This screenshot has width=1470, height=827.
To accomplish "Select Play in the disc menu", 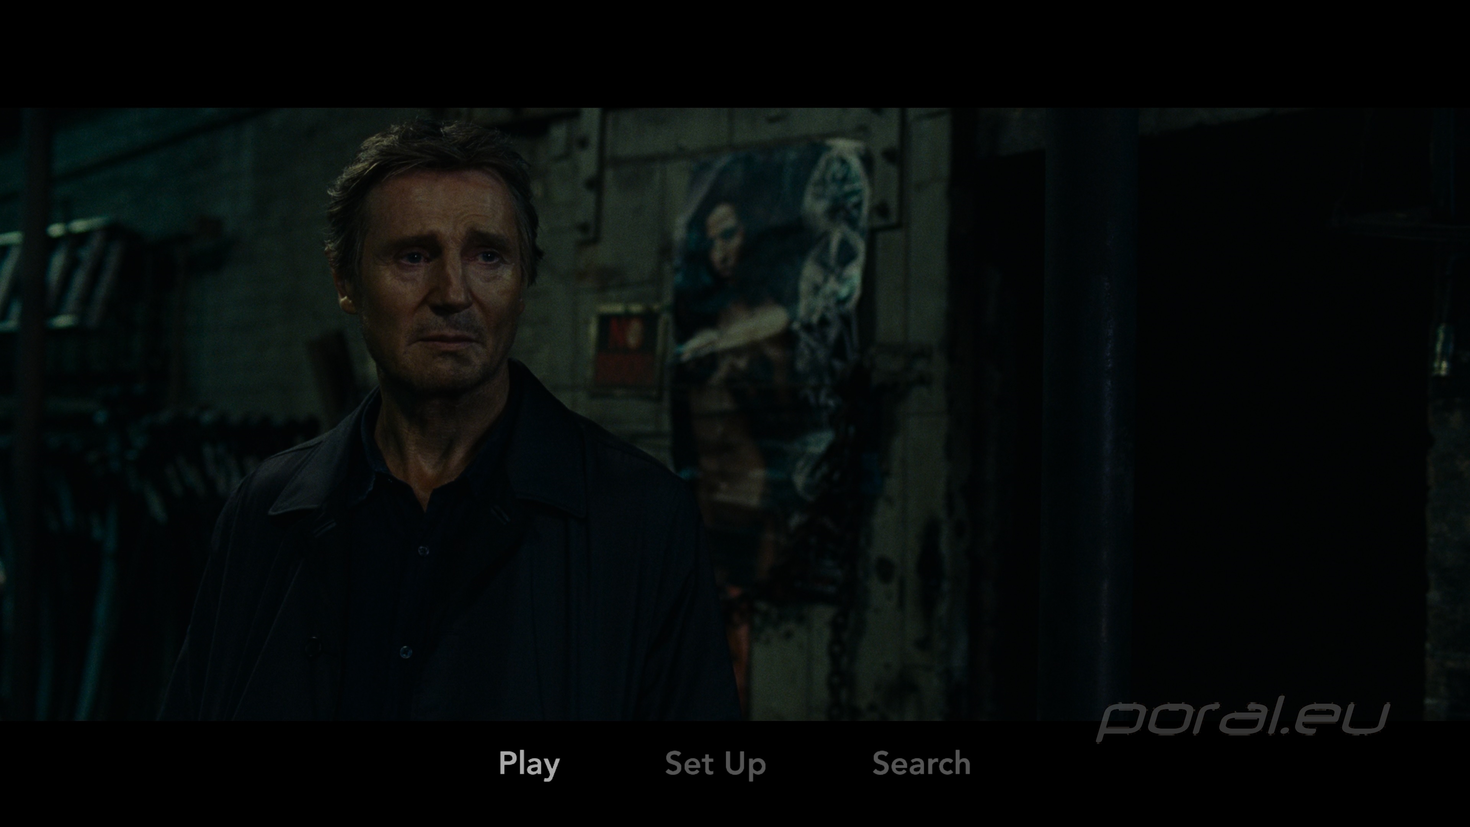I will tap(529, 764).
